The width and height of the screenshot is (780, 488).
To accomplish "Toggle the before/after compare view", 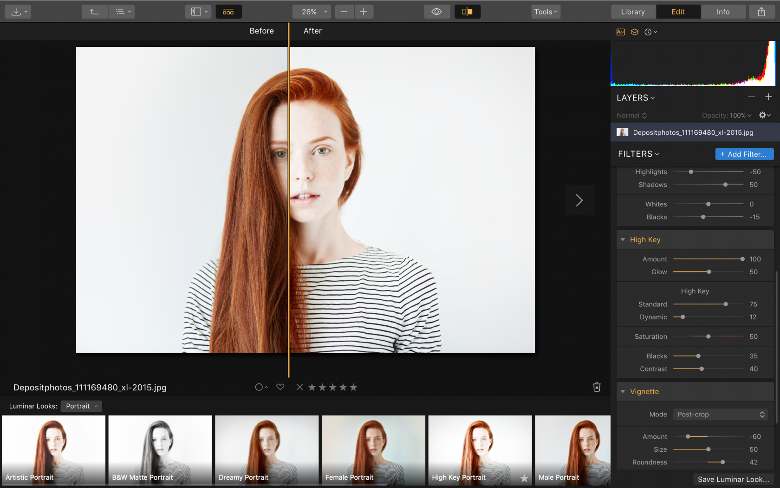I will pos(467,11).
